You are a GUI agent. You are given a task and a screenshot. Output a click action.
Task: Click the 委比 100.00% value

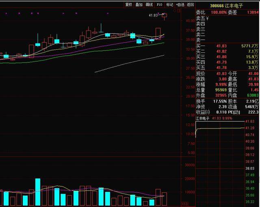[x=217, y=13]
